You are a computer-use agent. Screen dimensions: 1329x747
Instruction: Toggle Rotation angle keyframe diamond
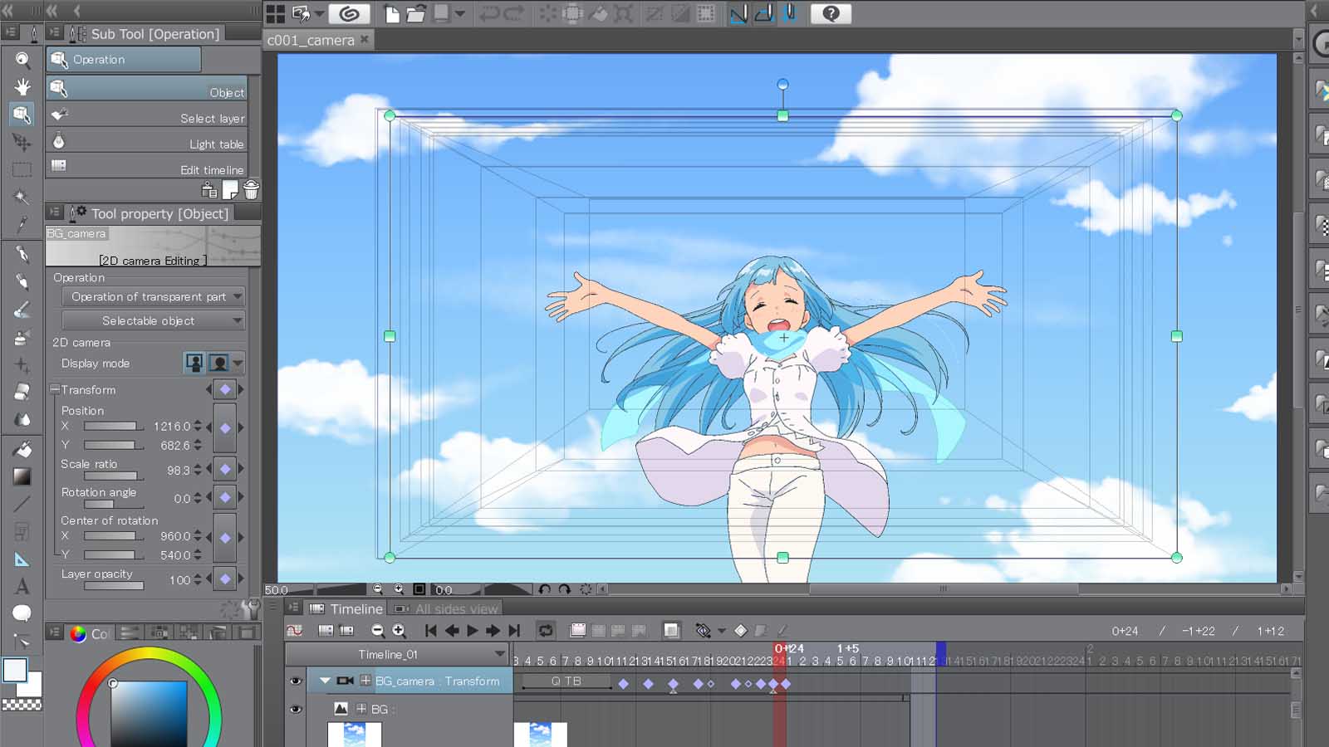pyautogui.click(x=225, y=497)
